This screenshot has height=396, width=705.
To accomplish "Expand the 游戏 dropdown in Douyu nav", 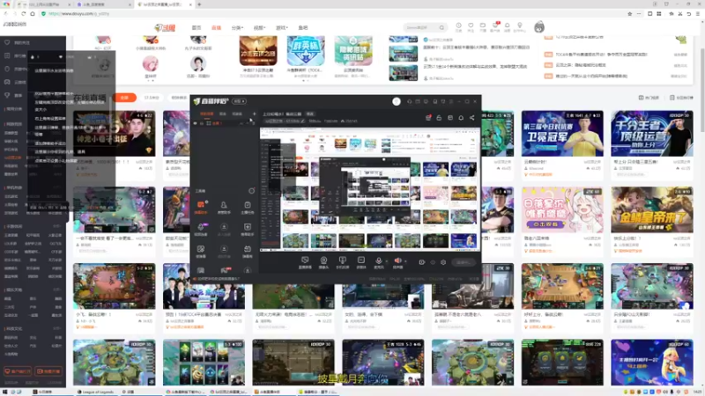I will pyautogui.click(x=281, y=28).
